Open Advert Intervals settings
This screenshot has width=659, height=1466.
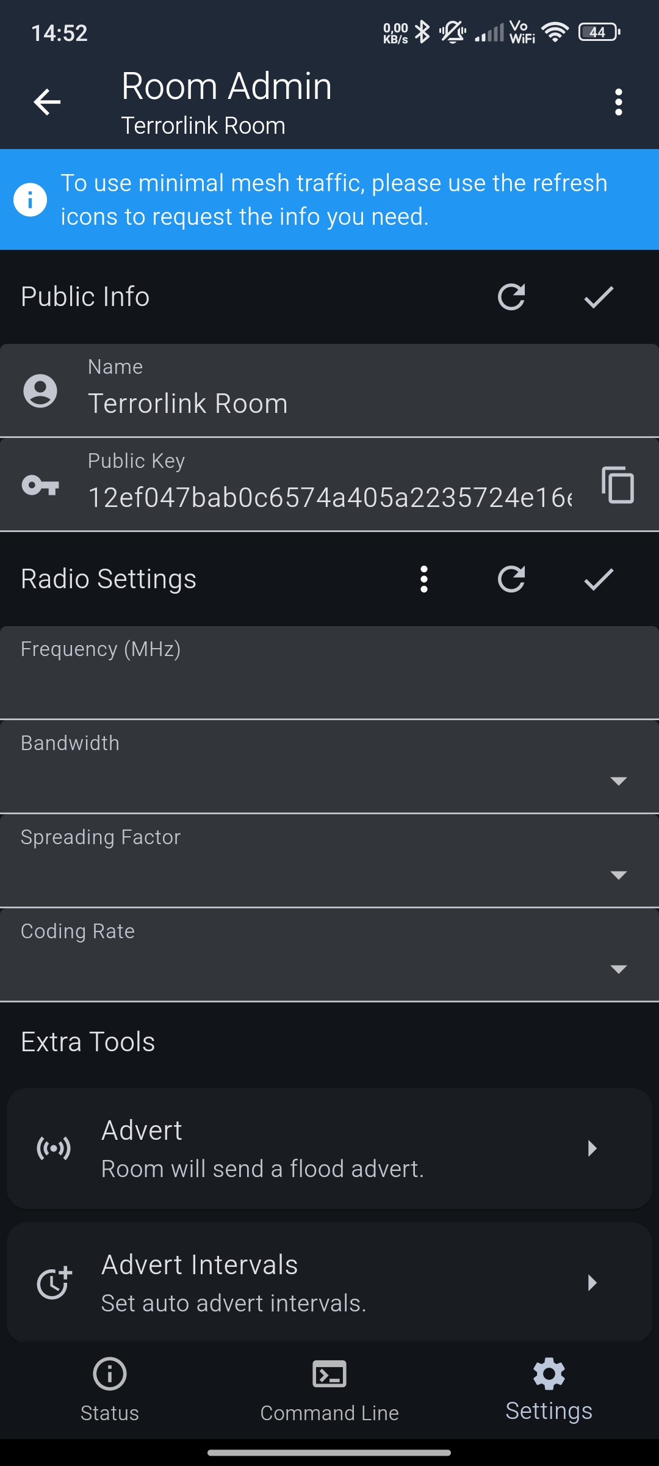329,1283
